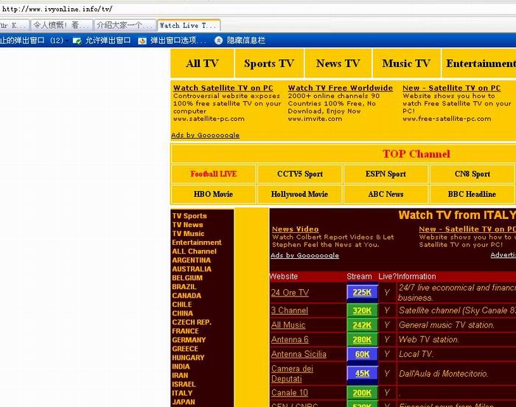
Task: Select Entertainment in the sidebar
Action: point(197,243)
